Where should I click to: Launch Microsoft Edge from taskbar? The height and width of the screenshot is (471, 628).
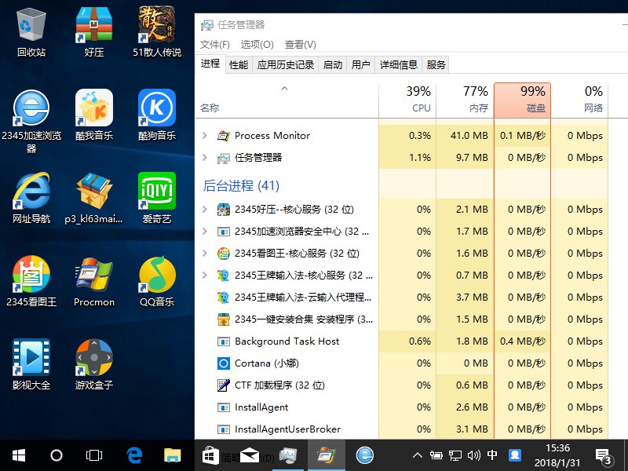click(134, 455)
